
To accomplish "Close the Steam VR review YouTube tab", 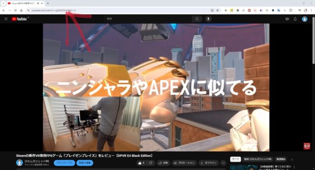I will pos(42,3).
